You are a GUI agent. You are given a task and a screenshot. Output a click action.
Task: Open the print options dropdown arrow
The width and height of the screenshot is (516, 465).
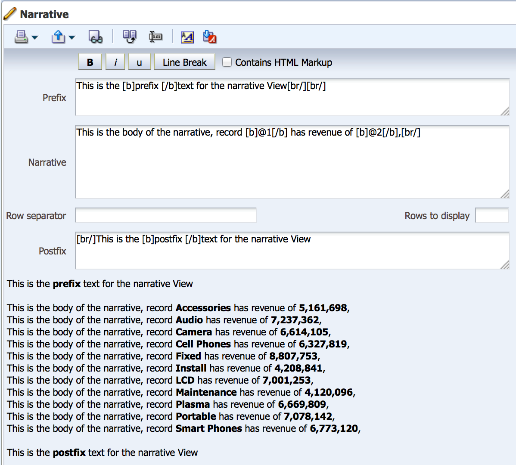(x=34, y=37)
